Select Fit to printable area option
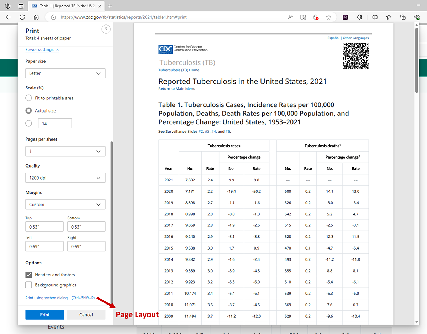Viewport: 427px width, 334px height. pyautogui.click(x=29, y=98)
